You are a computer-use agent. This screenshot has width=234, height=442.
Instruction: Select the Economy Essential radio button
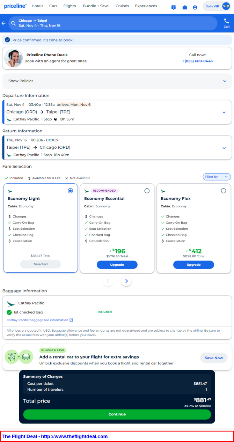coord(147,191)
